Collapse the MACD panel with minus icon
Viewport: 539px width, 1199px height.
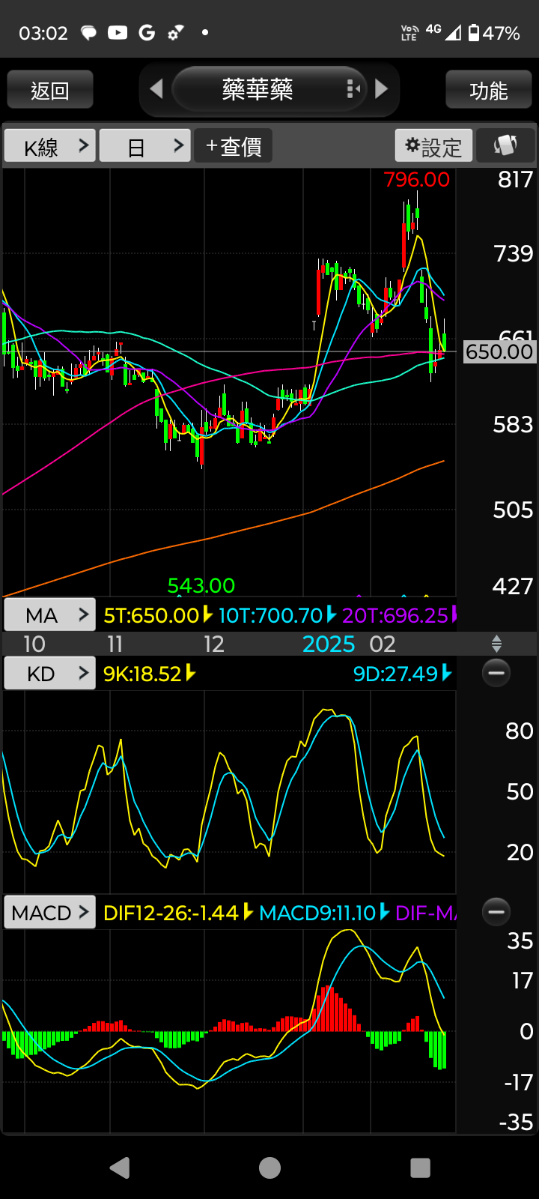pyautogui.click(x=496, y=912)
